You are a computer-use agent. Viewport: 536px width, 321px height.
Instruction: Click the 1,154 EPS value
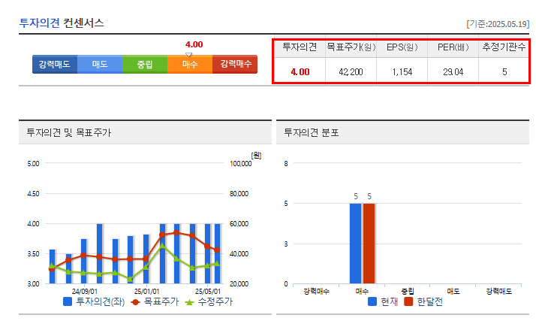pyautogui.click(x=402, y=72)
